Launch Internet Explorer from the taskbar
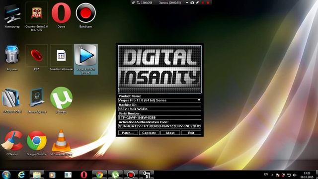318x179 pixels. 21,175
